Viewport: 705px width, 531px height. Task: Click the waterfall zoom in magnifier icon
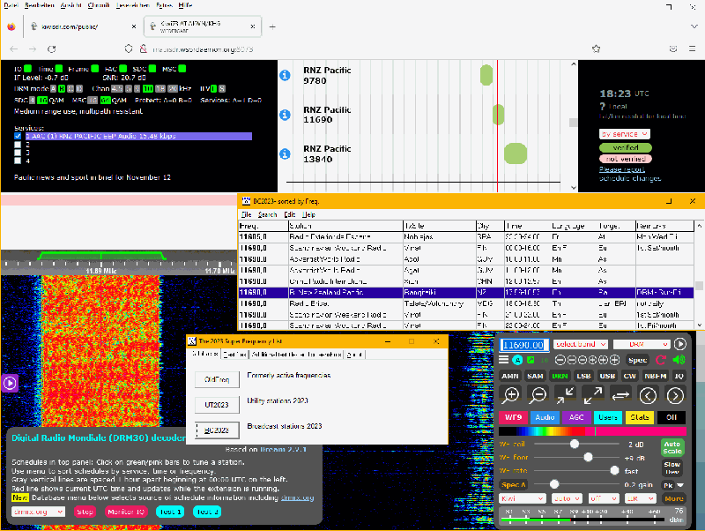511,396
